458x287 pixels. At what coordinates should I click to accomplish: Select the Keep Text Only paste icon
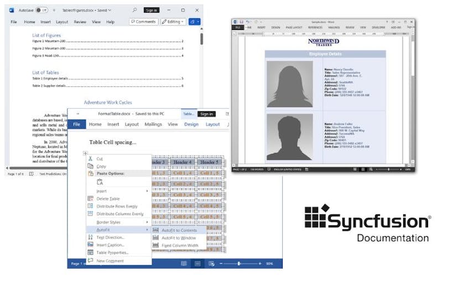[100, 182]
